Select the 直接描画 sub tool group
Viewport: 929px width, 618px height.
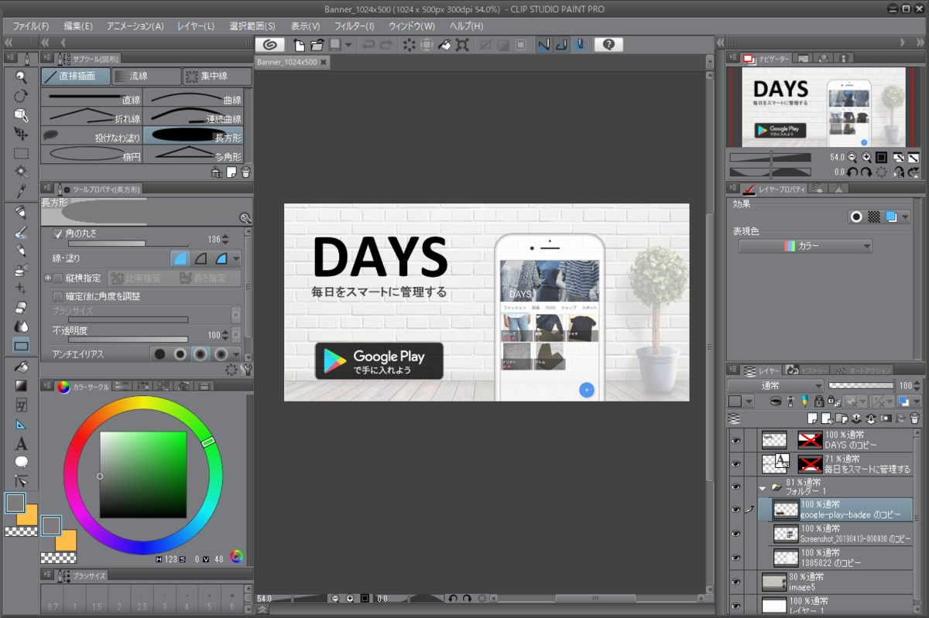click(75, 77)
